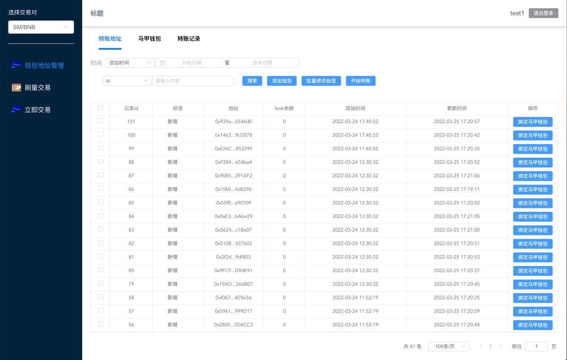Screen dimensions: 567x360
Task: Open the id search field dropdown
Action: pos(127,81)
